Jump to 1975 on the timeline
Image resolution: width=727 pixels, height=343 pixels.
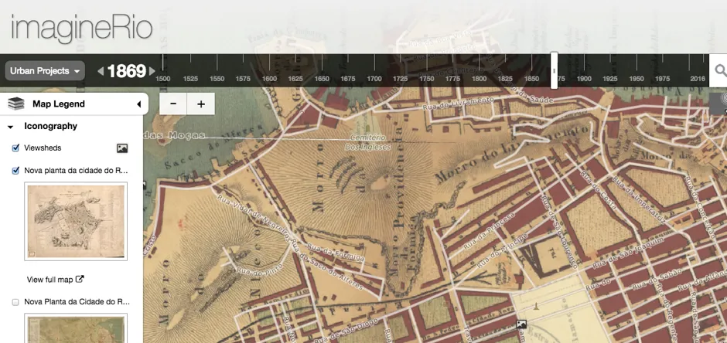(x=663, y=79)
